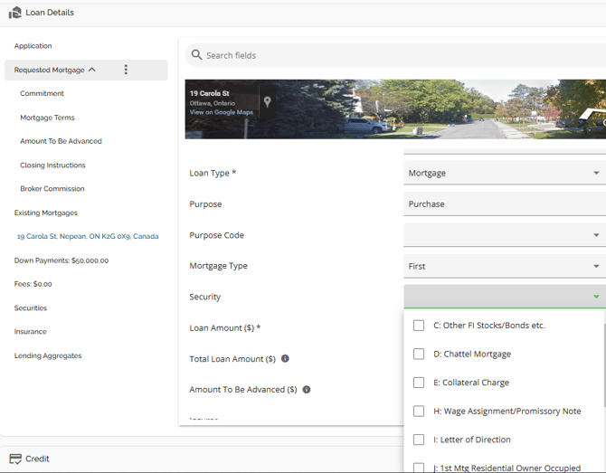Open the Mortgage Type dropdown
Image resolution: width=606 pixels, height=473 pixels.
[504, 266]
